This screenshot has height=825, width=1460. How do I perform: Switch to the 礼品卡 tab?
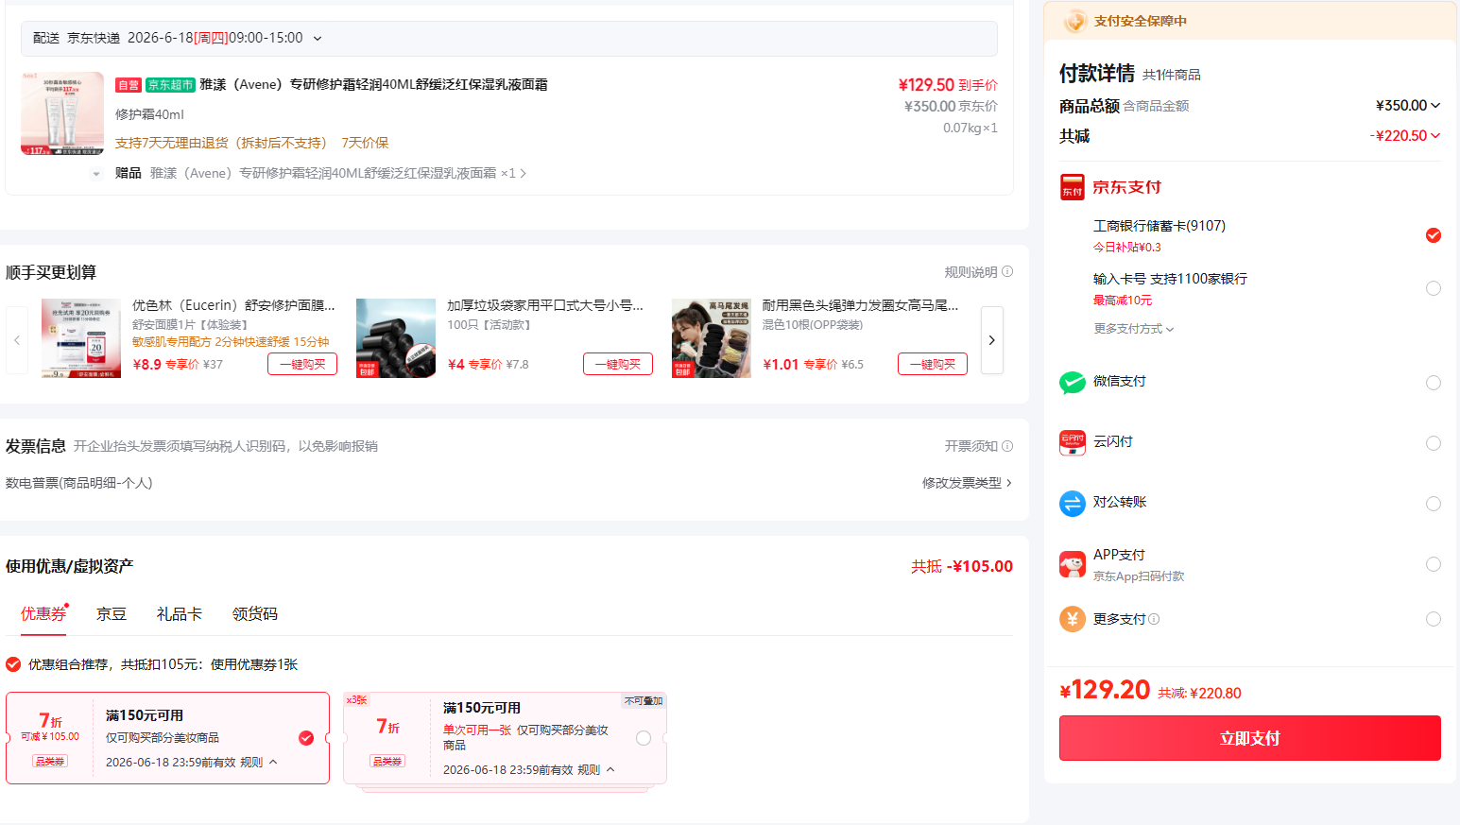(180, 614)
